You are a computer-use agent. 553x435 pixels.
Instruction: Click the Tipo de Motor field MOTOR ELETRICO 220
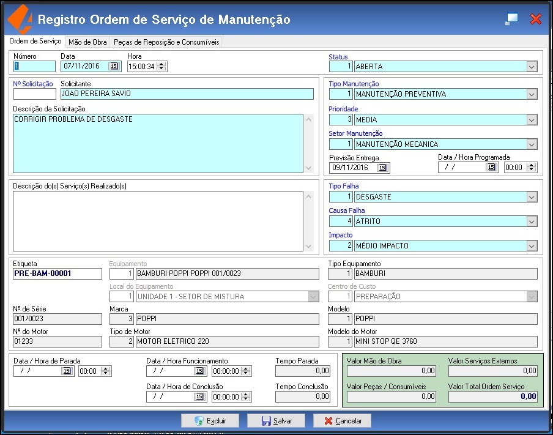tap(228, 341)
